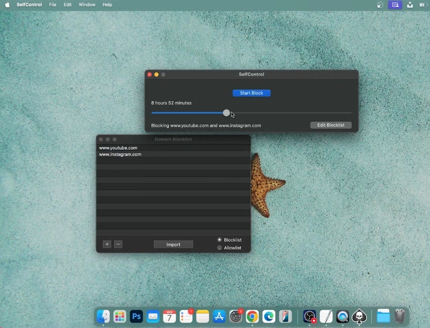Add a domain with the plus button
The height and width of the screenshot is (328, 430).
[x=107, y=244]
